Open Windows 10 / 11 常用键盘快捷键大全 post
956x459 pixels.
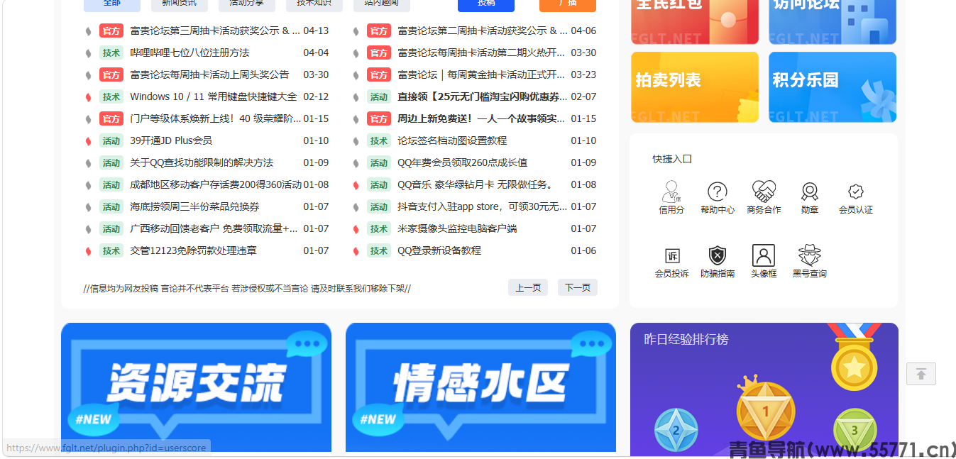click(214, 96)
